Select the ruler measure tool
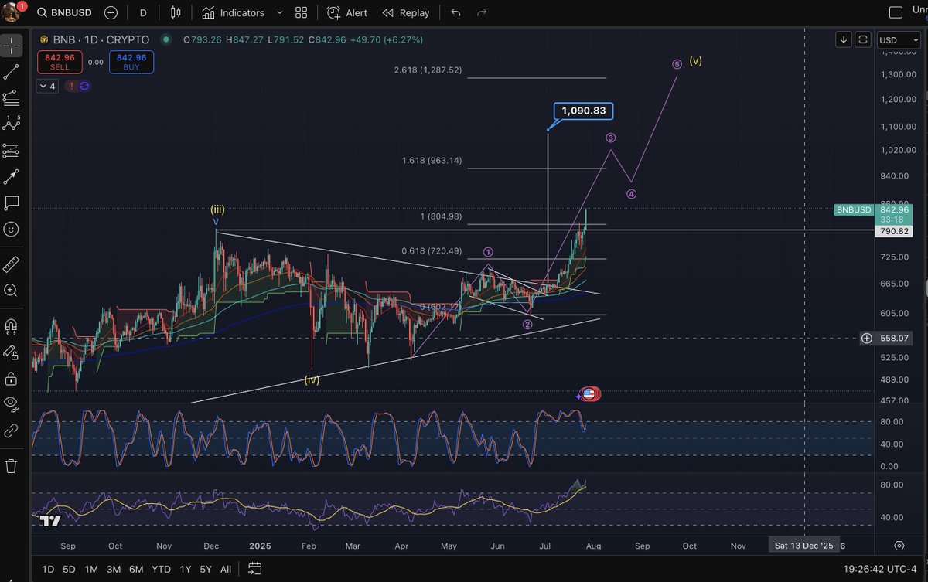 coord(12,264)
